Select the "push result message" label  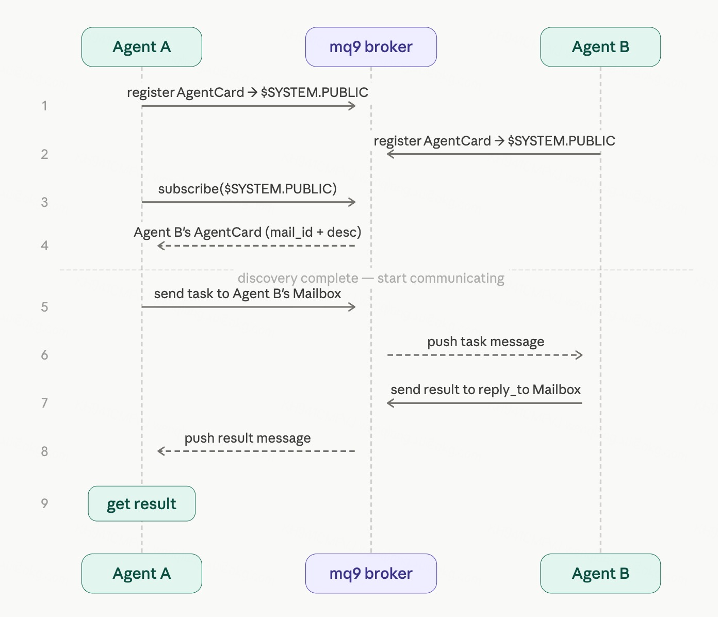(x=248, y=438)
